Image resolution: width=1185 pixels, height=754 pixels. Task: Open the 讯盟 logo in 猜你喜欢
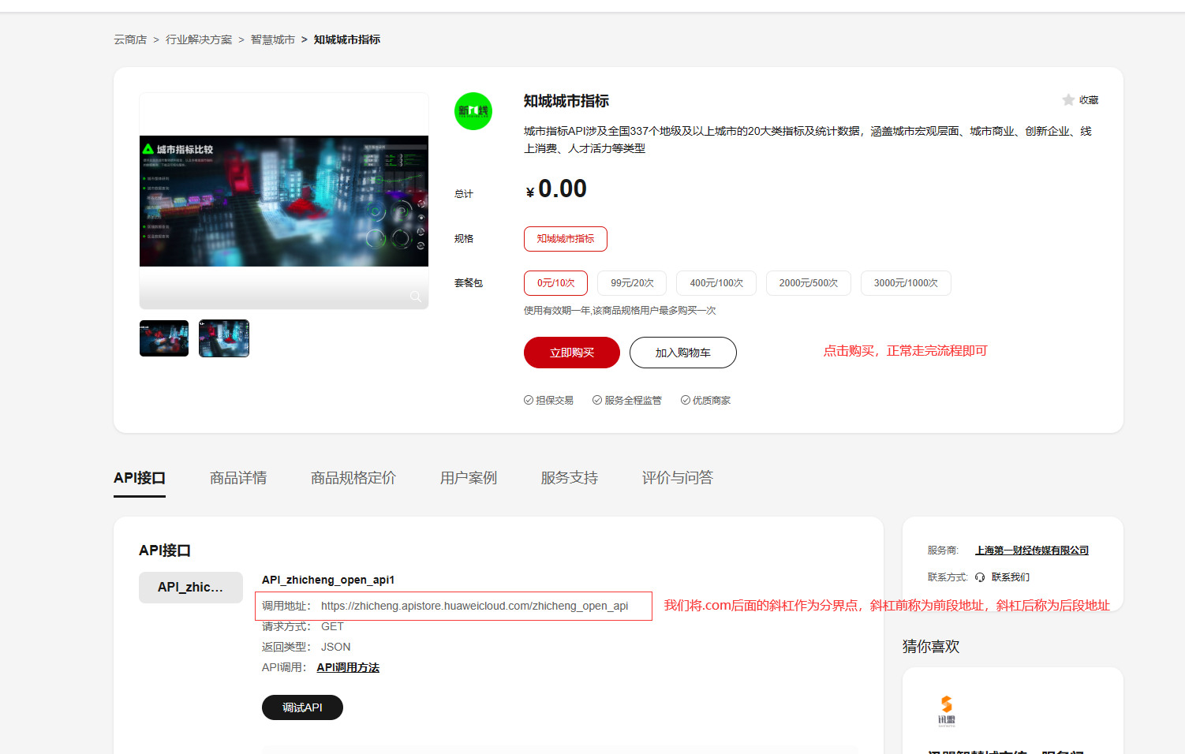click(947, 711)
